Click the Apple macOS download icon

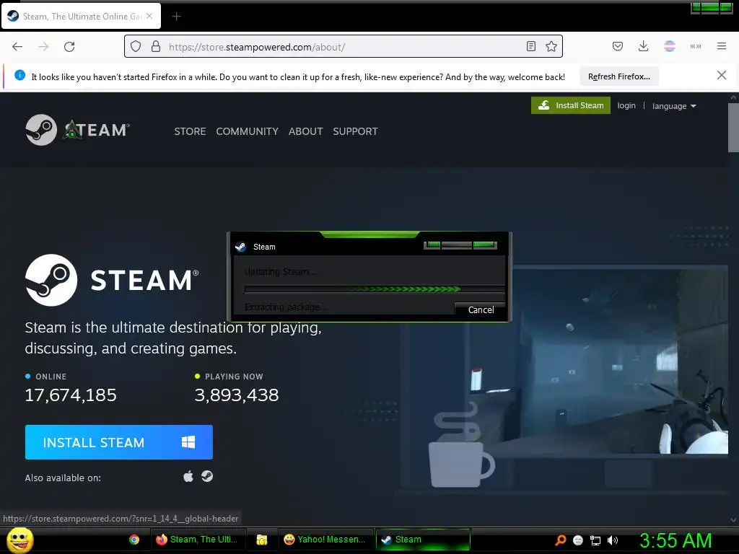coord(188,476)
